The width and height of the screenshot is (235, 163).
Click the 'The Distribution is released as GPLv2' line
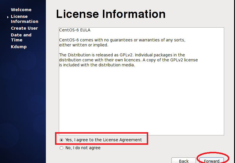tap(122, 55)
